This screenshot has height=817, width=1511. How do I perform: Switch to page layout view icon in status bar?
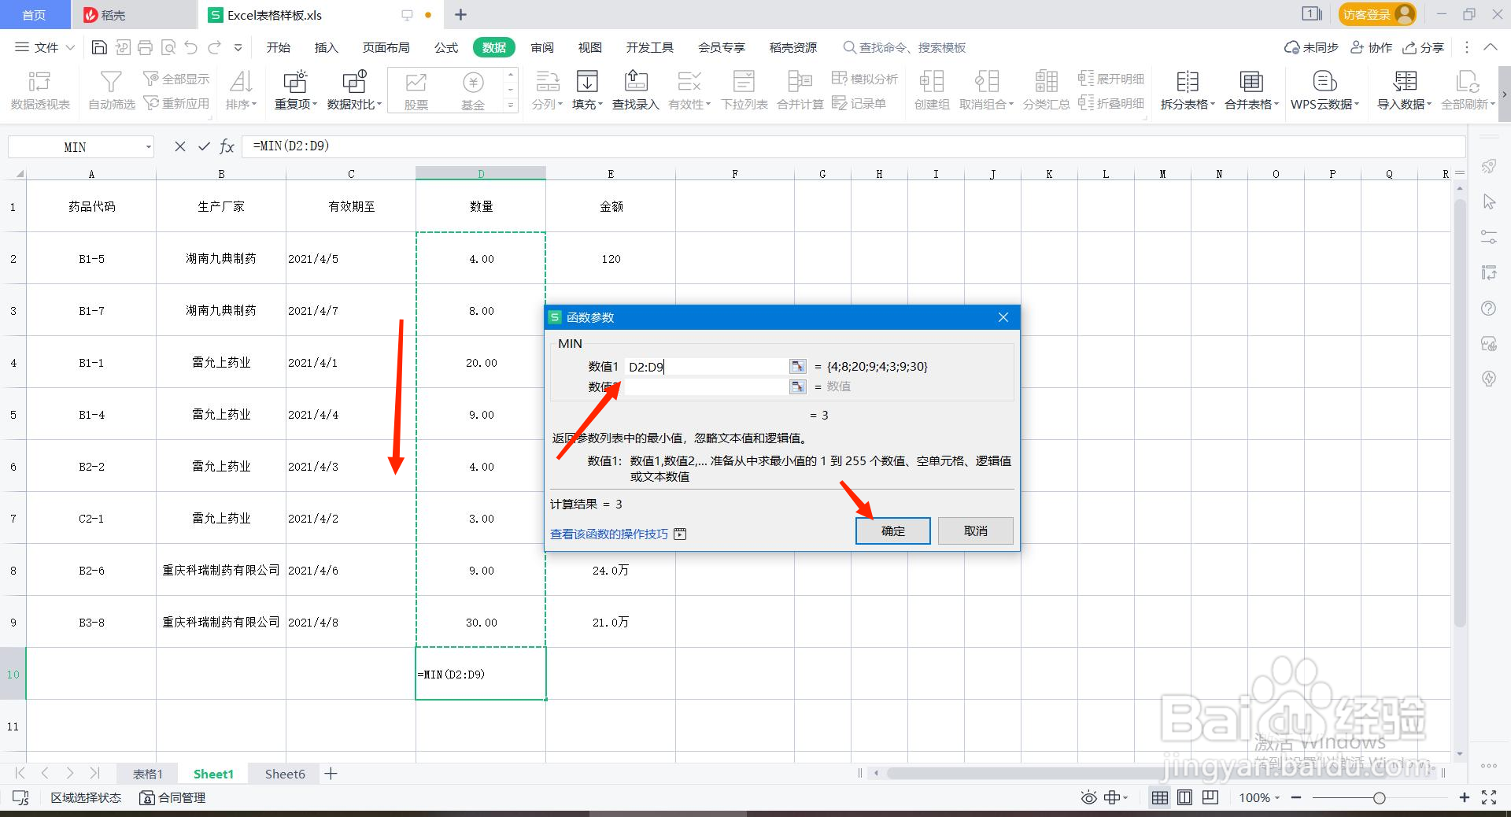(x=1184, y=797)
